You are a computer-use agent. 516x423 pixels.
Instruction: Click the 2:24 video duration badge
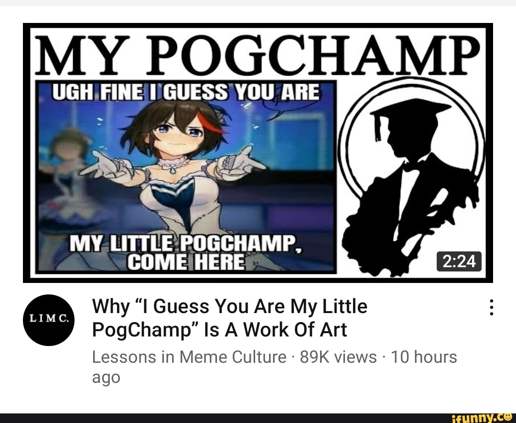pyautogui.click(x=459, y=261)
